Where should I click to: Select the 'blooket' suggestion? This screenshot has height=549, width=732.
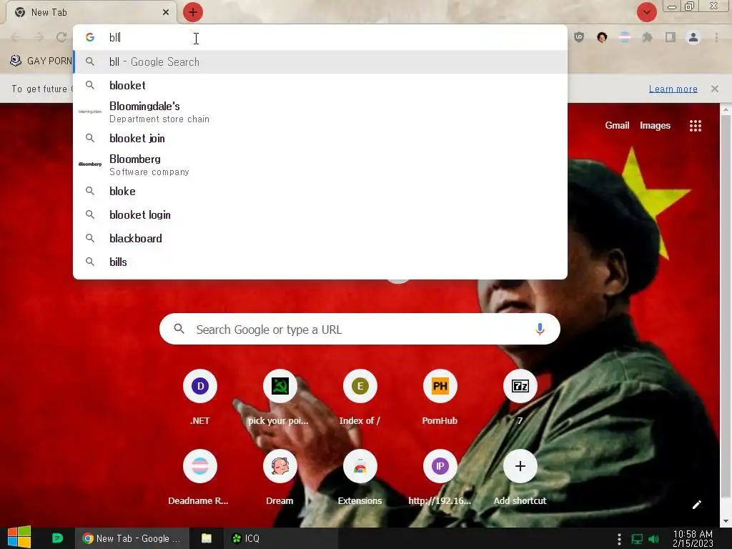(320, 86)
